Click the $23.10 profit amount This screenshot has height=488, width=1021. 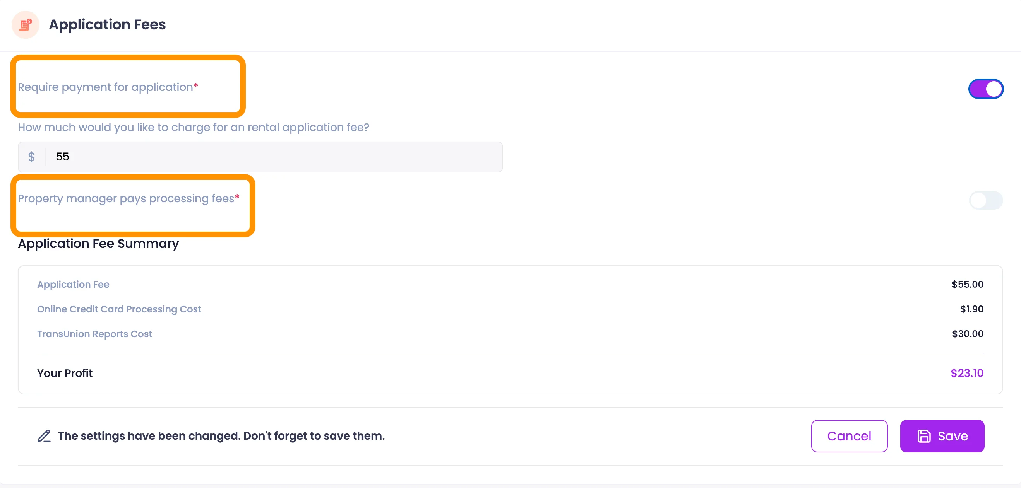967,373
